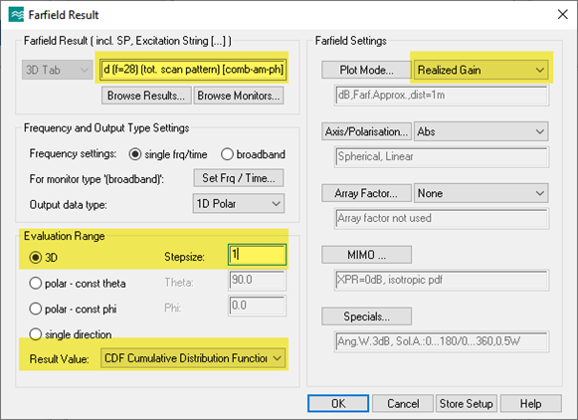This screenshot has height=420, width=578.
Task: Click the Browse Results button
Action: 146,96
